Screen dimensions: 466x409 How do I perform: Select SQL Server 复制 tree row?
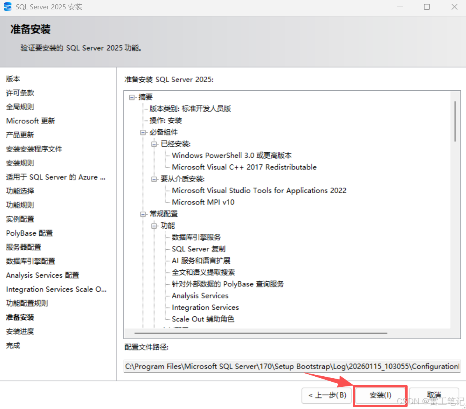(x=199, y=249)
